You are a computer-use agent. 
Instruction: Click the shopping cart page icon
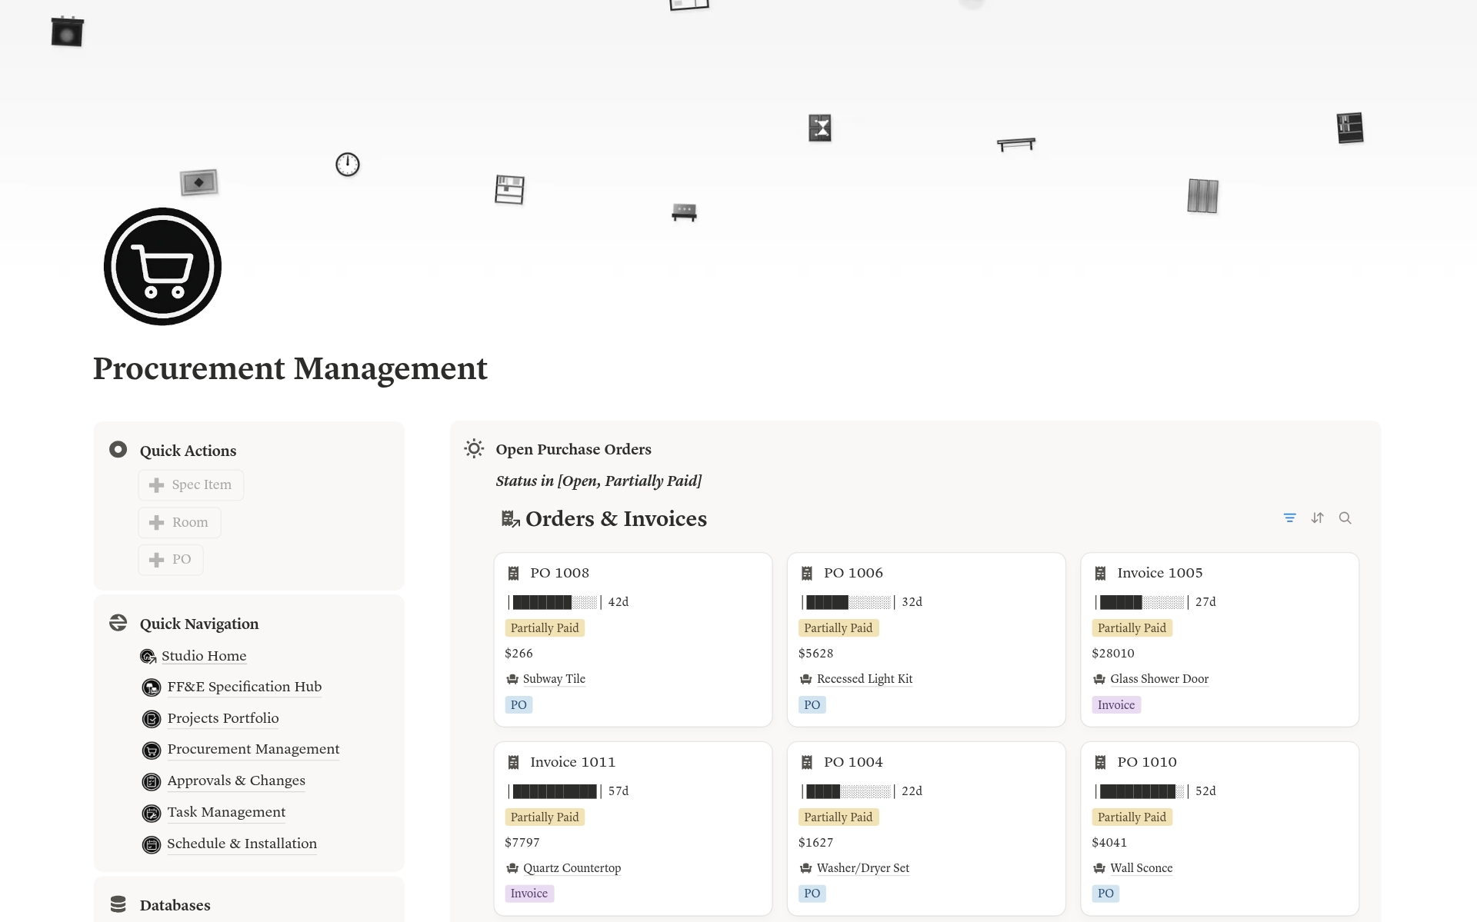[162, 265]
